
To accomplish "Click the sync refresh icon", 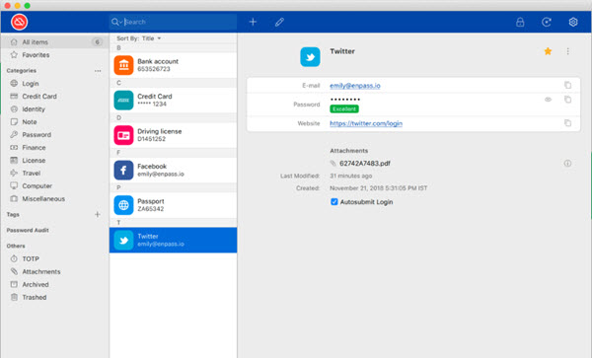I will tap(547, 22).
